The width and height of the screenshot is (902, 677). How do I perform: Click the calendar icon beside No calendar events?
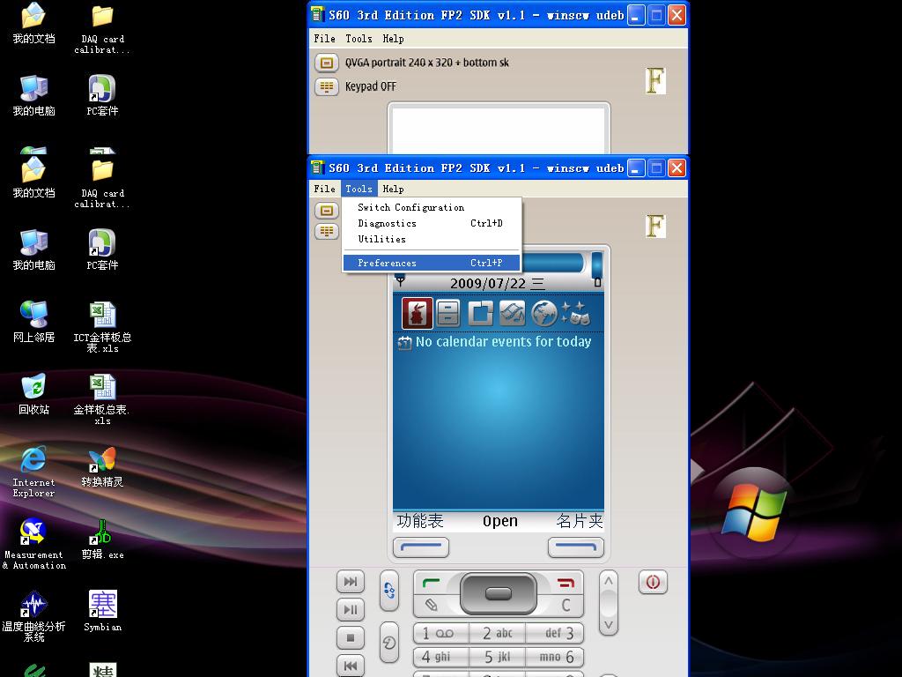pos(404,343)
